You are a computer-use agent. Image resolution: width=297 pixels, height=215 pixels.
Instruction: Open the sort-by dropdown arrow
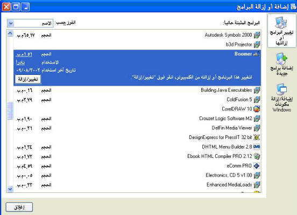pyautogui.click(x=11, y=23)
